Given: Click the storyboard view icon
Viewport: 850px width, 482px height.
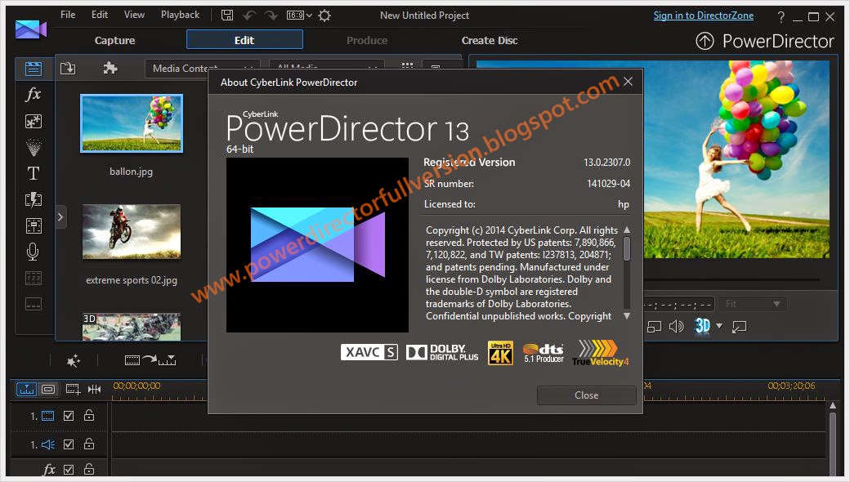Looking at the screenshot, I should point(48,389).
